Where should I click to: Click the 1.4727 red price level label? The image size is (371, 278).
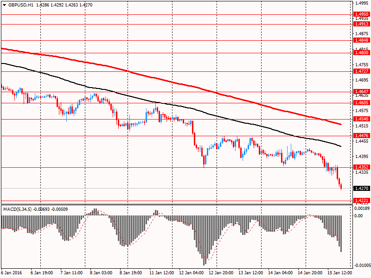(x=362, y=71)
